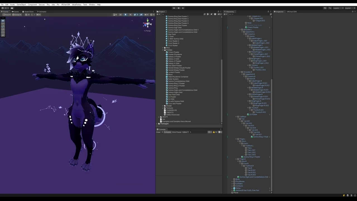
Task: Toggle Collapse in the Console
Action: point(167,132)
